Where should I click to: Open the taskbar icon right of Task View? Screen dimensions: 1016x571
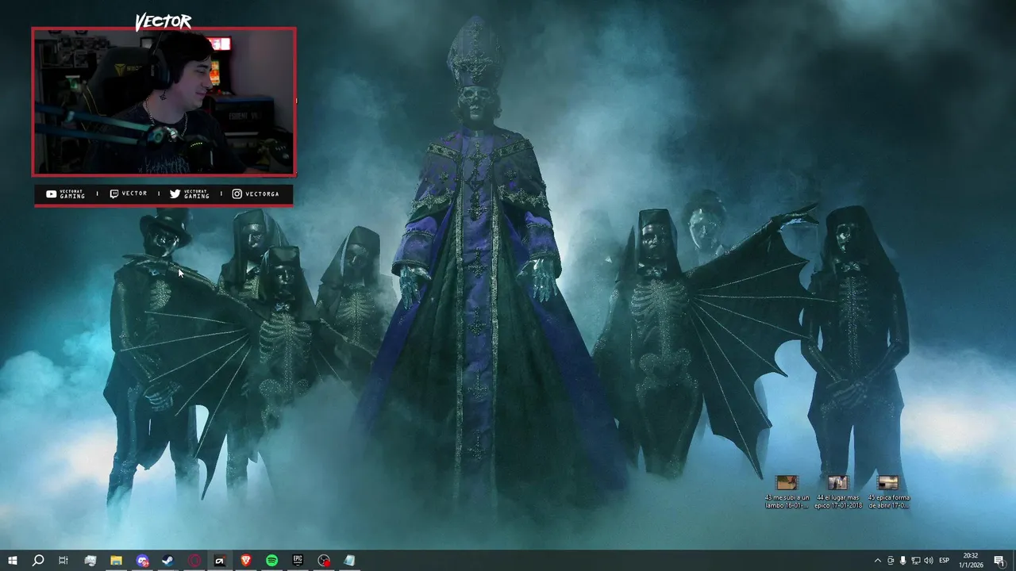coord(90,561)
